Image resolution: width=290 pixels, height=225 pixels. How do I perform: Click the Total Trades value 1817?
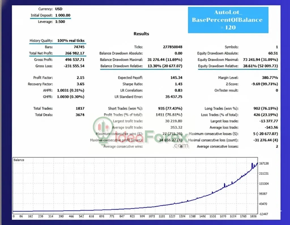click(x=80, y=108)
